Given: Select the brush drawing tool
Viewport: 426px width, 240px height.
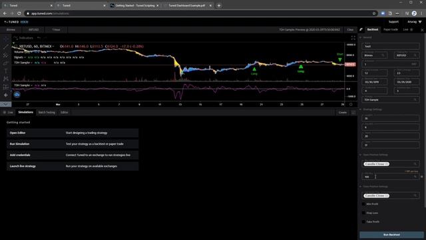Looking at the screenshot, I should pyautogui.click(x=6, y=63).
